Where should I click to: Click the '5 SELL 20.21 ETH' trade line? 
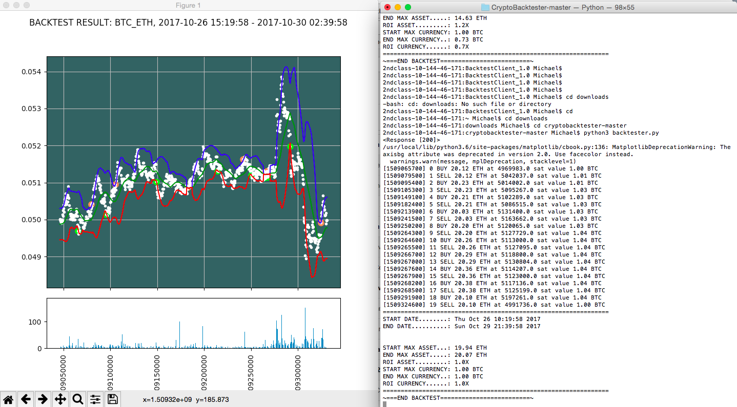click(492, 204)
